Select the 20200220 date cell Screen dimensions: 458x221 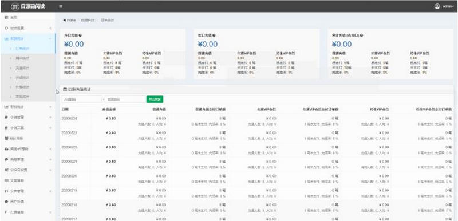click(69, 176)
